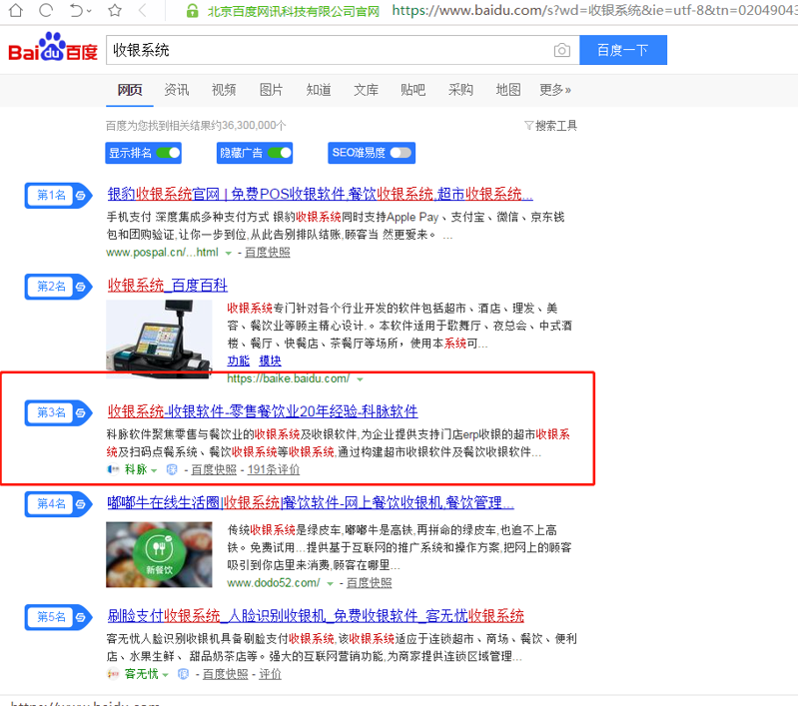Switch to the 文库 tab
This screenshot has height=706, width=798.
coord(366,90)
